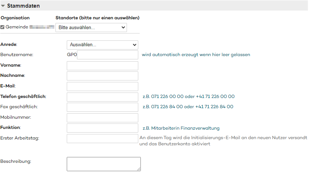Viewport: 309px width, 173px height.
Task: Open the Anrede 'Auswählen...' dropdown
Action: (x=103, y=45)
